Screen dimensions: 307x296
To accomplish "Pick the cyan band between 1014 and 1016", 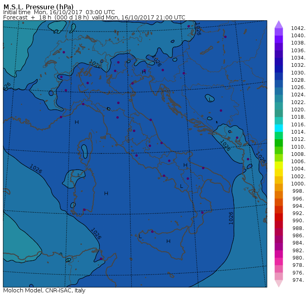I will (279, 128).
